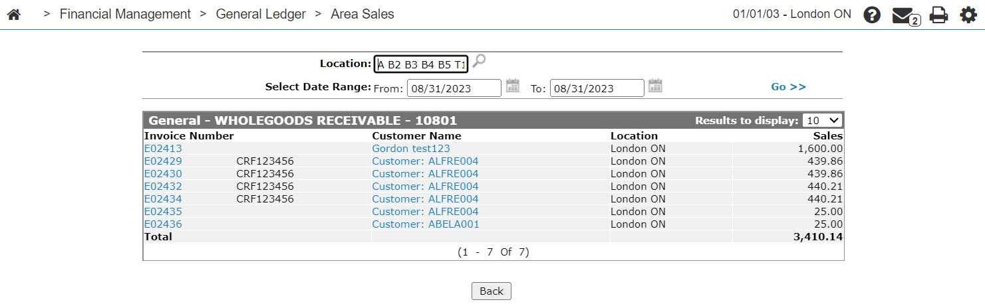
Task: Go to the Home icon
Action: tap(13, 15)
